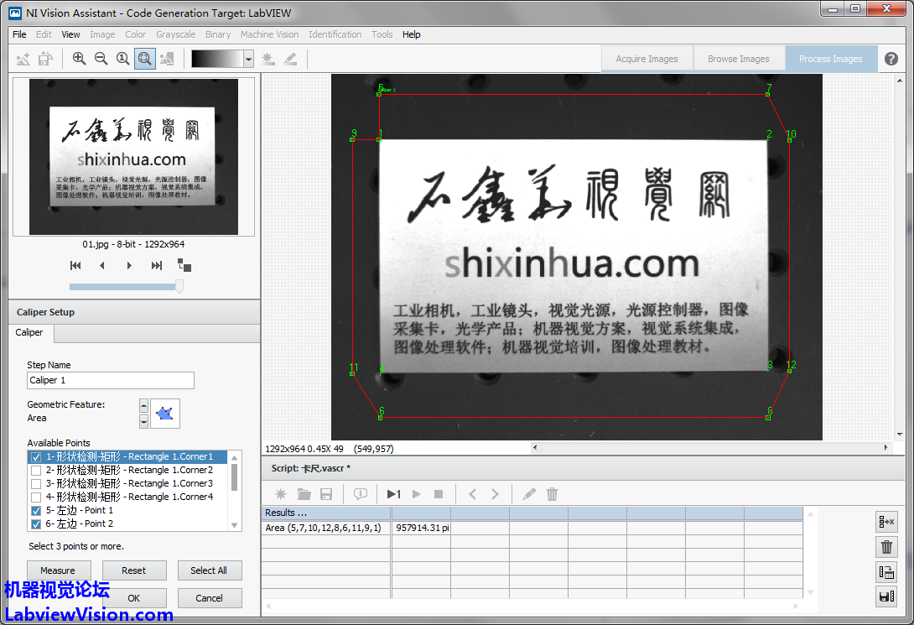Screen dimensions: 914x625
Task: Open the Grayscale menu
Action: coord(175,34)
